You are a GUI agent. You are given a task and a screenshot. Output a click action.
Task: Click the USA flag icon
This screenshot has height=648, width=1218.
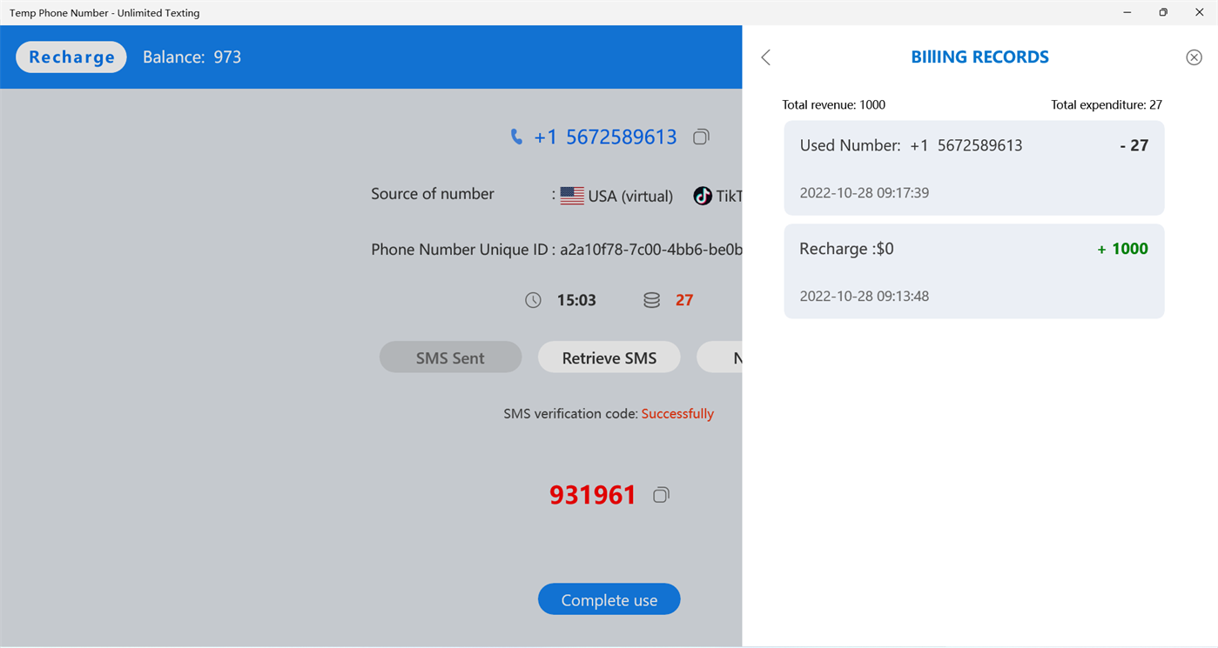572,195
